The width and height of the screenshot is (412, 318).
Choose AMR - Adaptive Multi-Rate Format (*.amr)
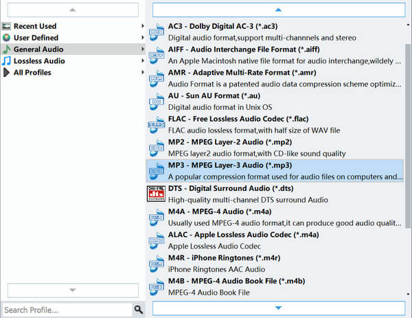pyautogui.click(x=275, y=78)
